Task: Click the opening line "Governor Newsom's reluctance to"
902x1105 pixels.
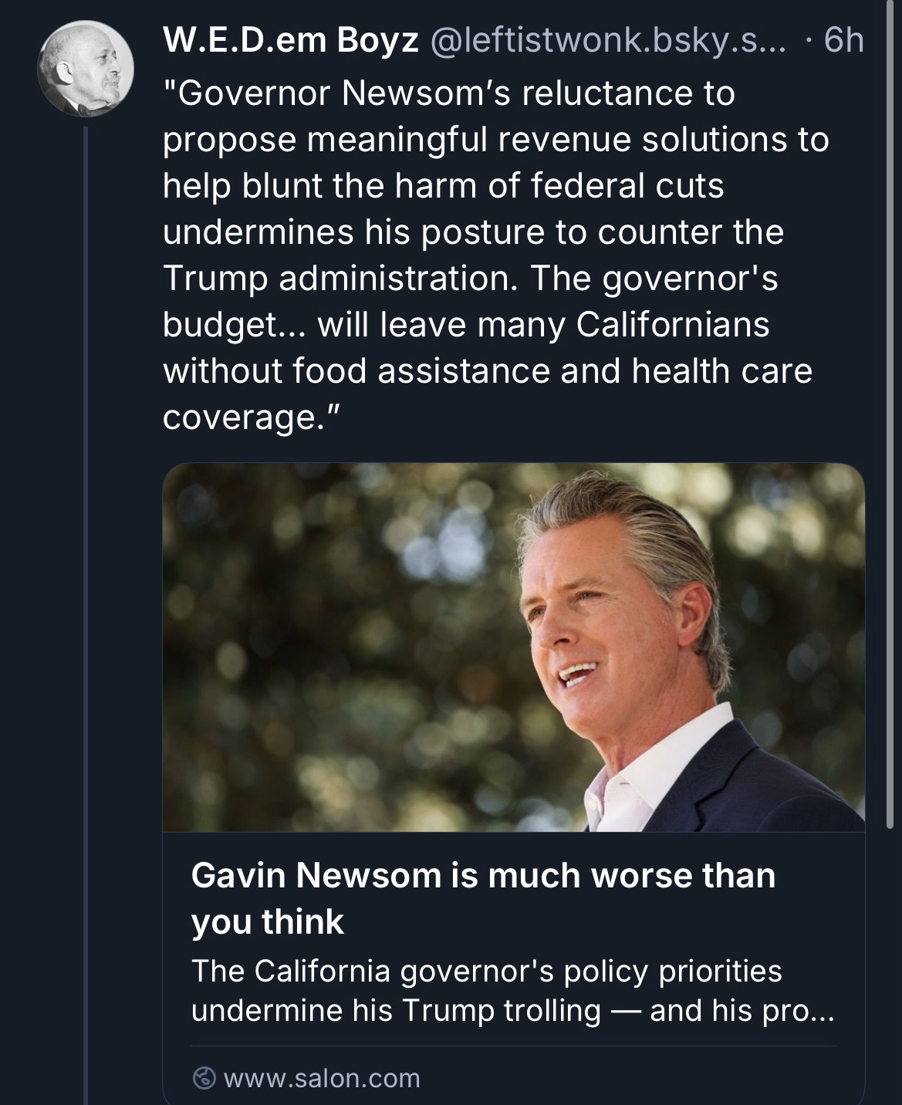Action: click(448, 93)
